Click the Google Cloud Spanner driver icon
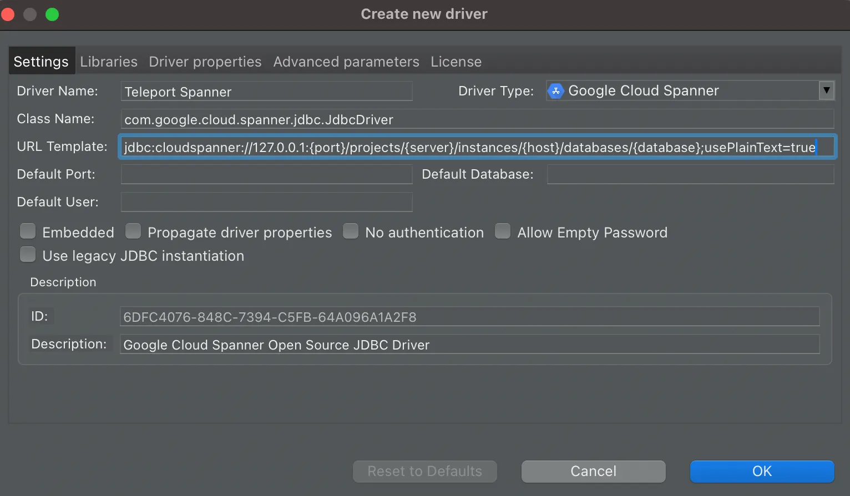The width and height of the screenshot is (850, 496). pos(555,91)
